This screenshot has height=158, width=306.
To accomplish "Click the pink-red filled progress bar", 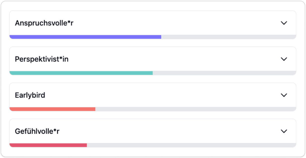I will [x=48, y=145].
